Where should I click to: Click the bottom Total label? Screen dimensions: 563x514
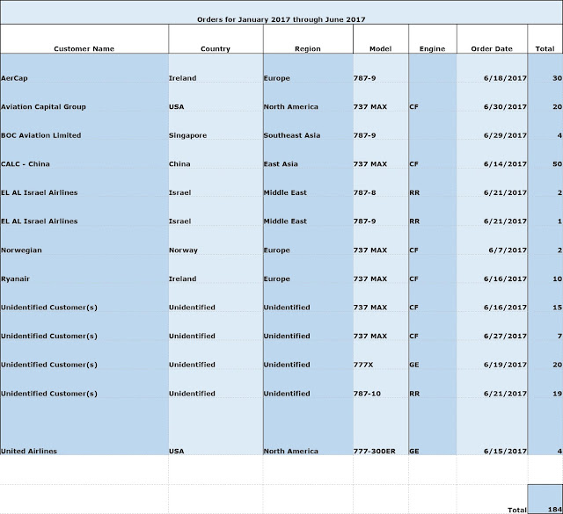517,510
